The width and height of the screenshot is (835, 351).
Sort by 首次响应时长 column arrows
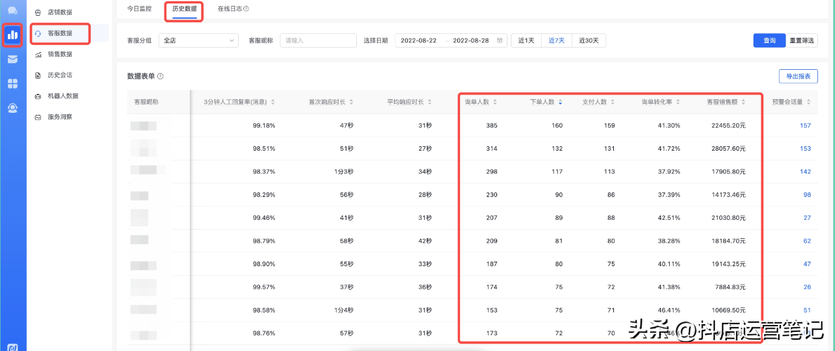click(352, 102)
